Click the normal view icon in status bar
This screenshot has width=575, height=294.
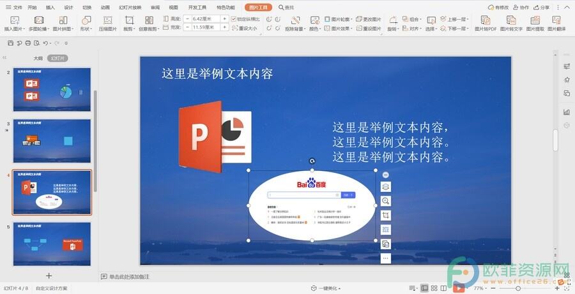point(424,288)
